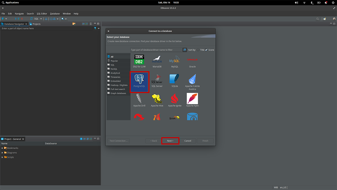Image resolution: width=337 pixels, height=190 pixels.
Task: Choose the MySQL driver icon
Action: coord(174,61)
